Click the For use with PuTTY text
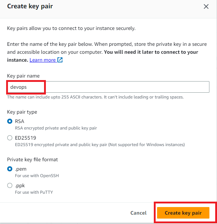Screen dimensions: 217x224 [34, 192]
